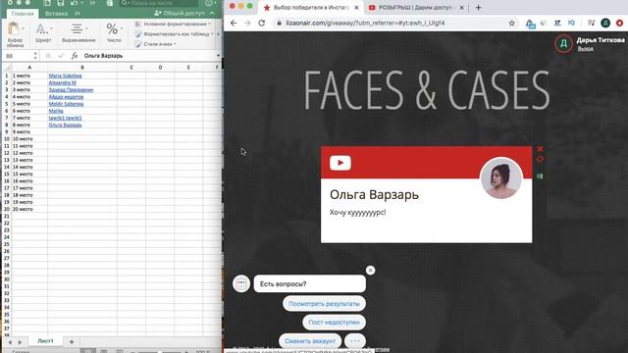This screenshot has height=353, width=628.
Task: Switch to the Главная ribbon tab
Action: pyautogui.click(x=23, y=13)
